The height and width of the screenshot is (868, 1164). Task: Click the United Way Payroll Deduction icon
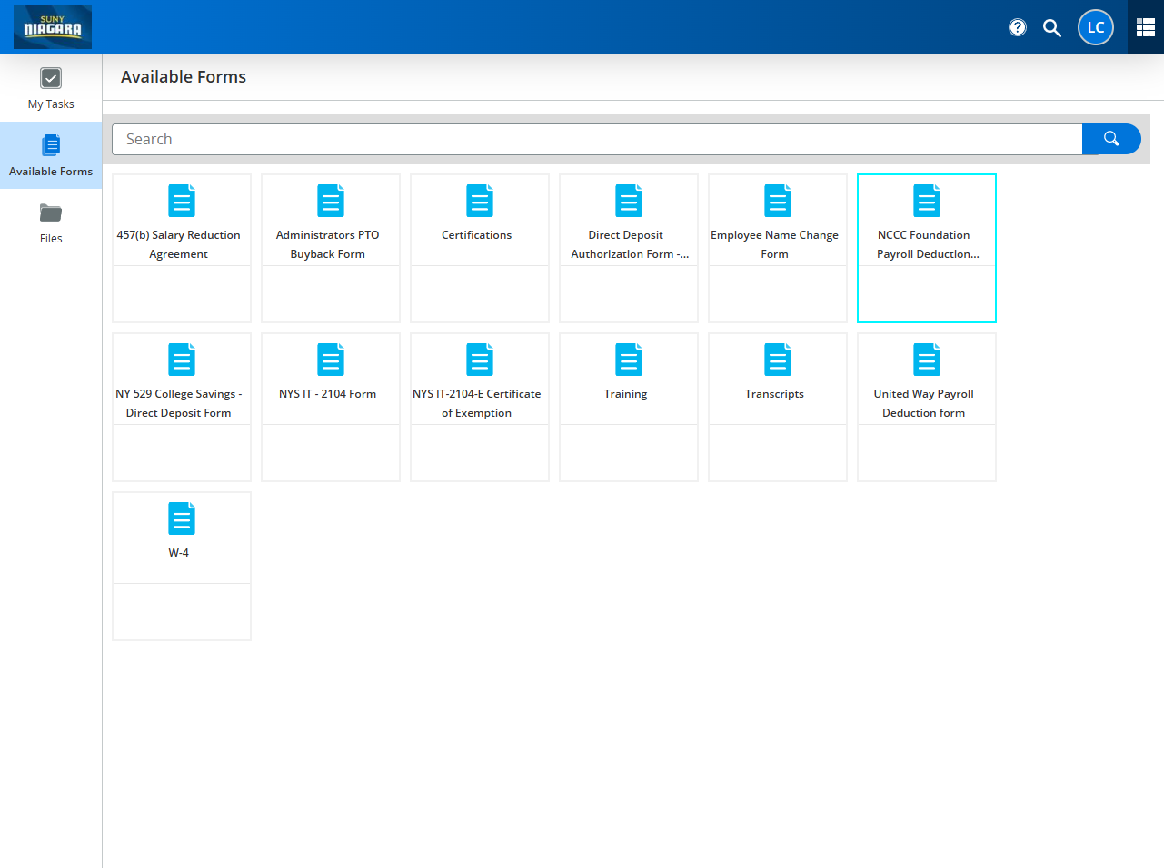click(927, 360)
